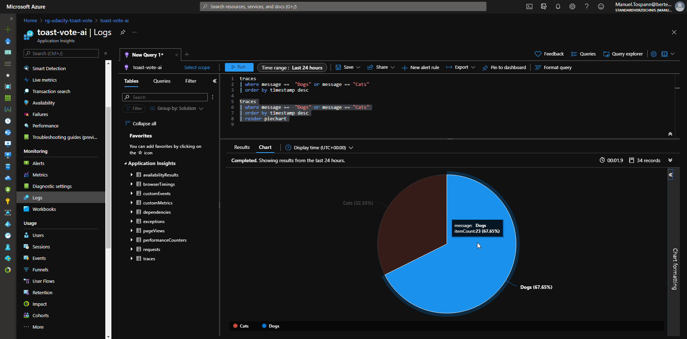The image size is (687, 339).
Task: Click Format query
Action: tap(553, 67)
